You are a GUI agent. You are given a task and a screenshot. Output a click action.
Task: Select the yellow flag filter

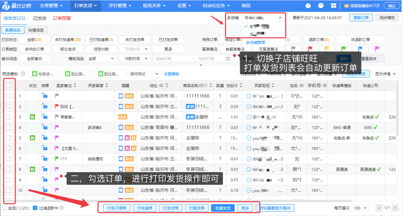tap(327, 49)
